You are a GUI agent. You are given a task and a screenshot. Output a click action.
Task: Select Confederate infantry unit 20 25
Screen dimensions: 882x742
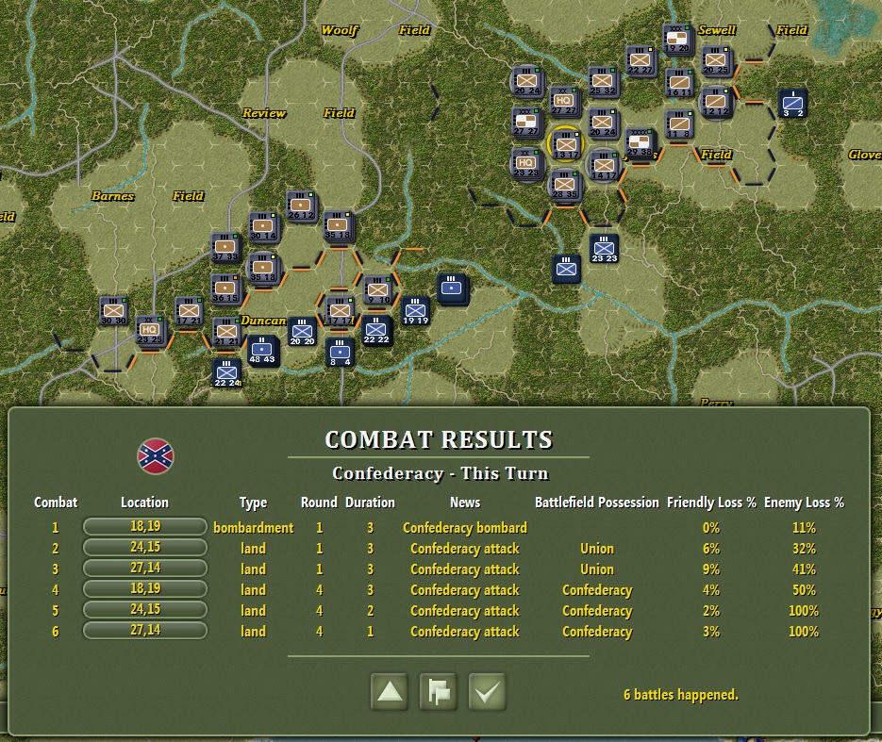[x=715, y=60]
